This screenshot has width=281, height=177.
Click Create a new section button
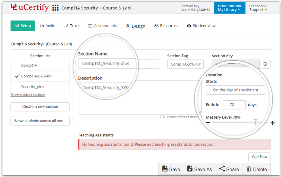(x=40, y=107)
